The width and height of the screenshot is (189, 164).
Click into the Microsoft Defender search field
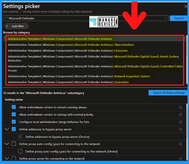point(86,18)
